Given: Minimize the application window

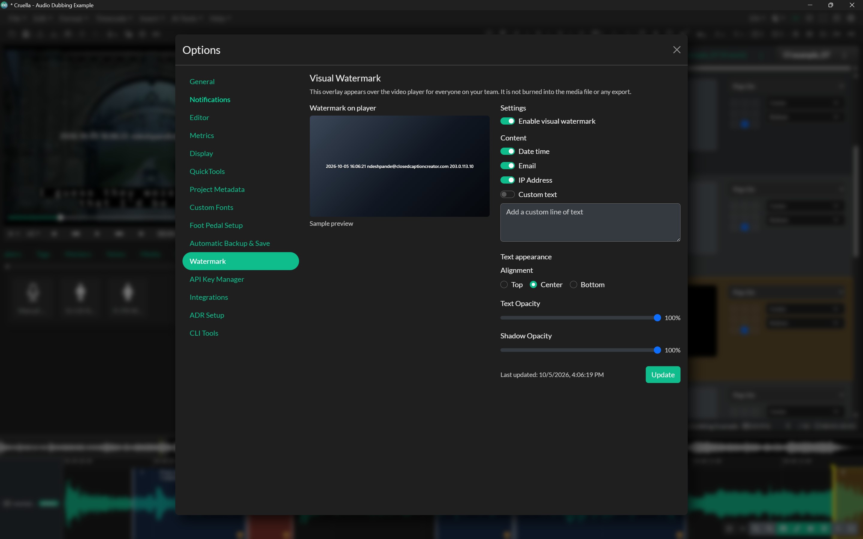Looking at the screenshot, I should 810,5.
